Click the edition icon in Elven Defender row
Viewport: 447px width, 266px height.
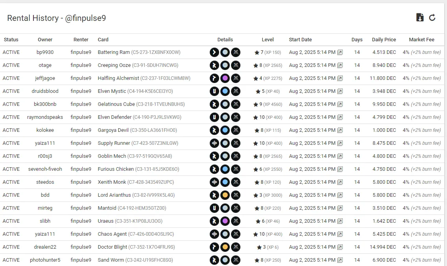coord(214,117)
